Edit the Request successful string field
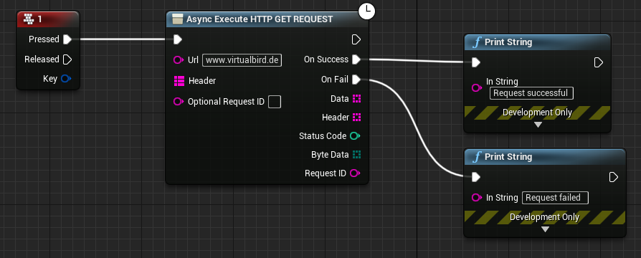641x258 pixels. 531,93
